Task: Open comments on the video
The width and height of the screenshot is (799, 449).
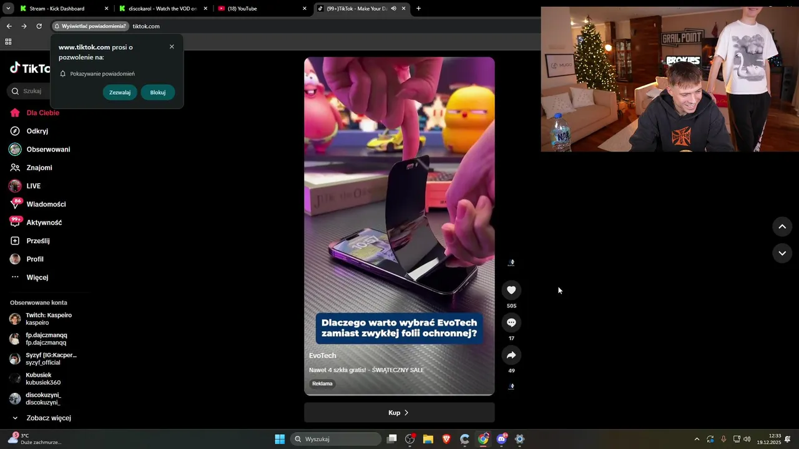Action: [x=511, y=322]
